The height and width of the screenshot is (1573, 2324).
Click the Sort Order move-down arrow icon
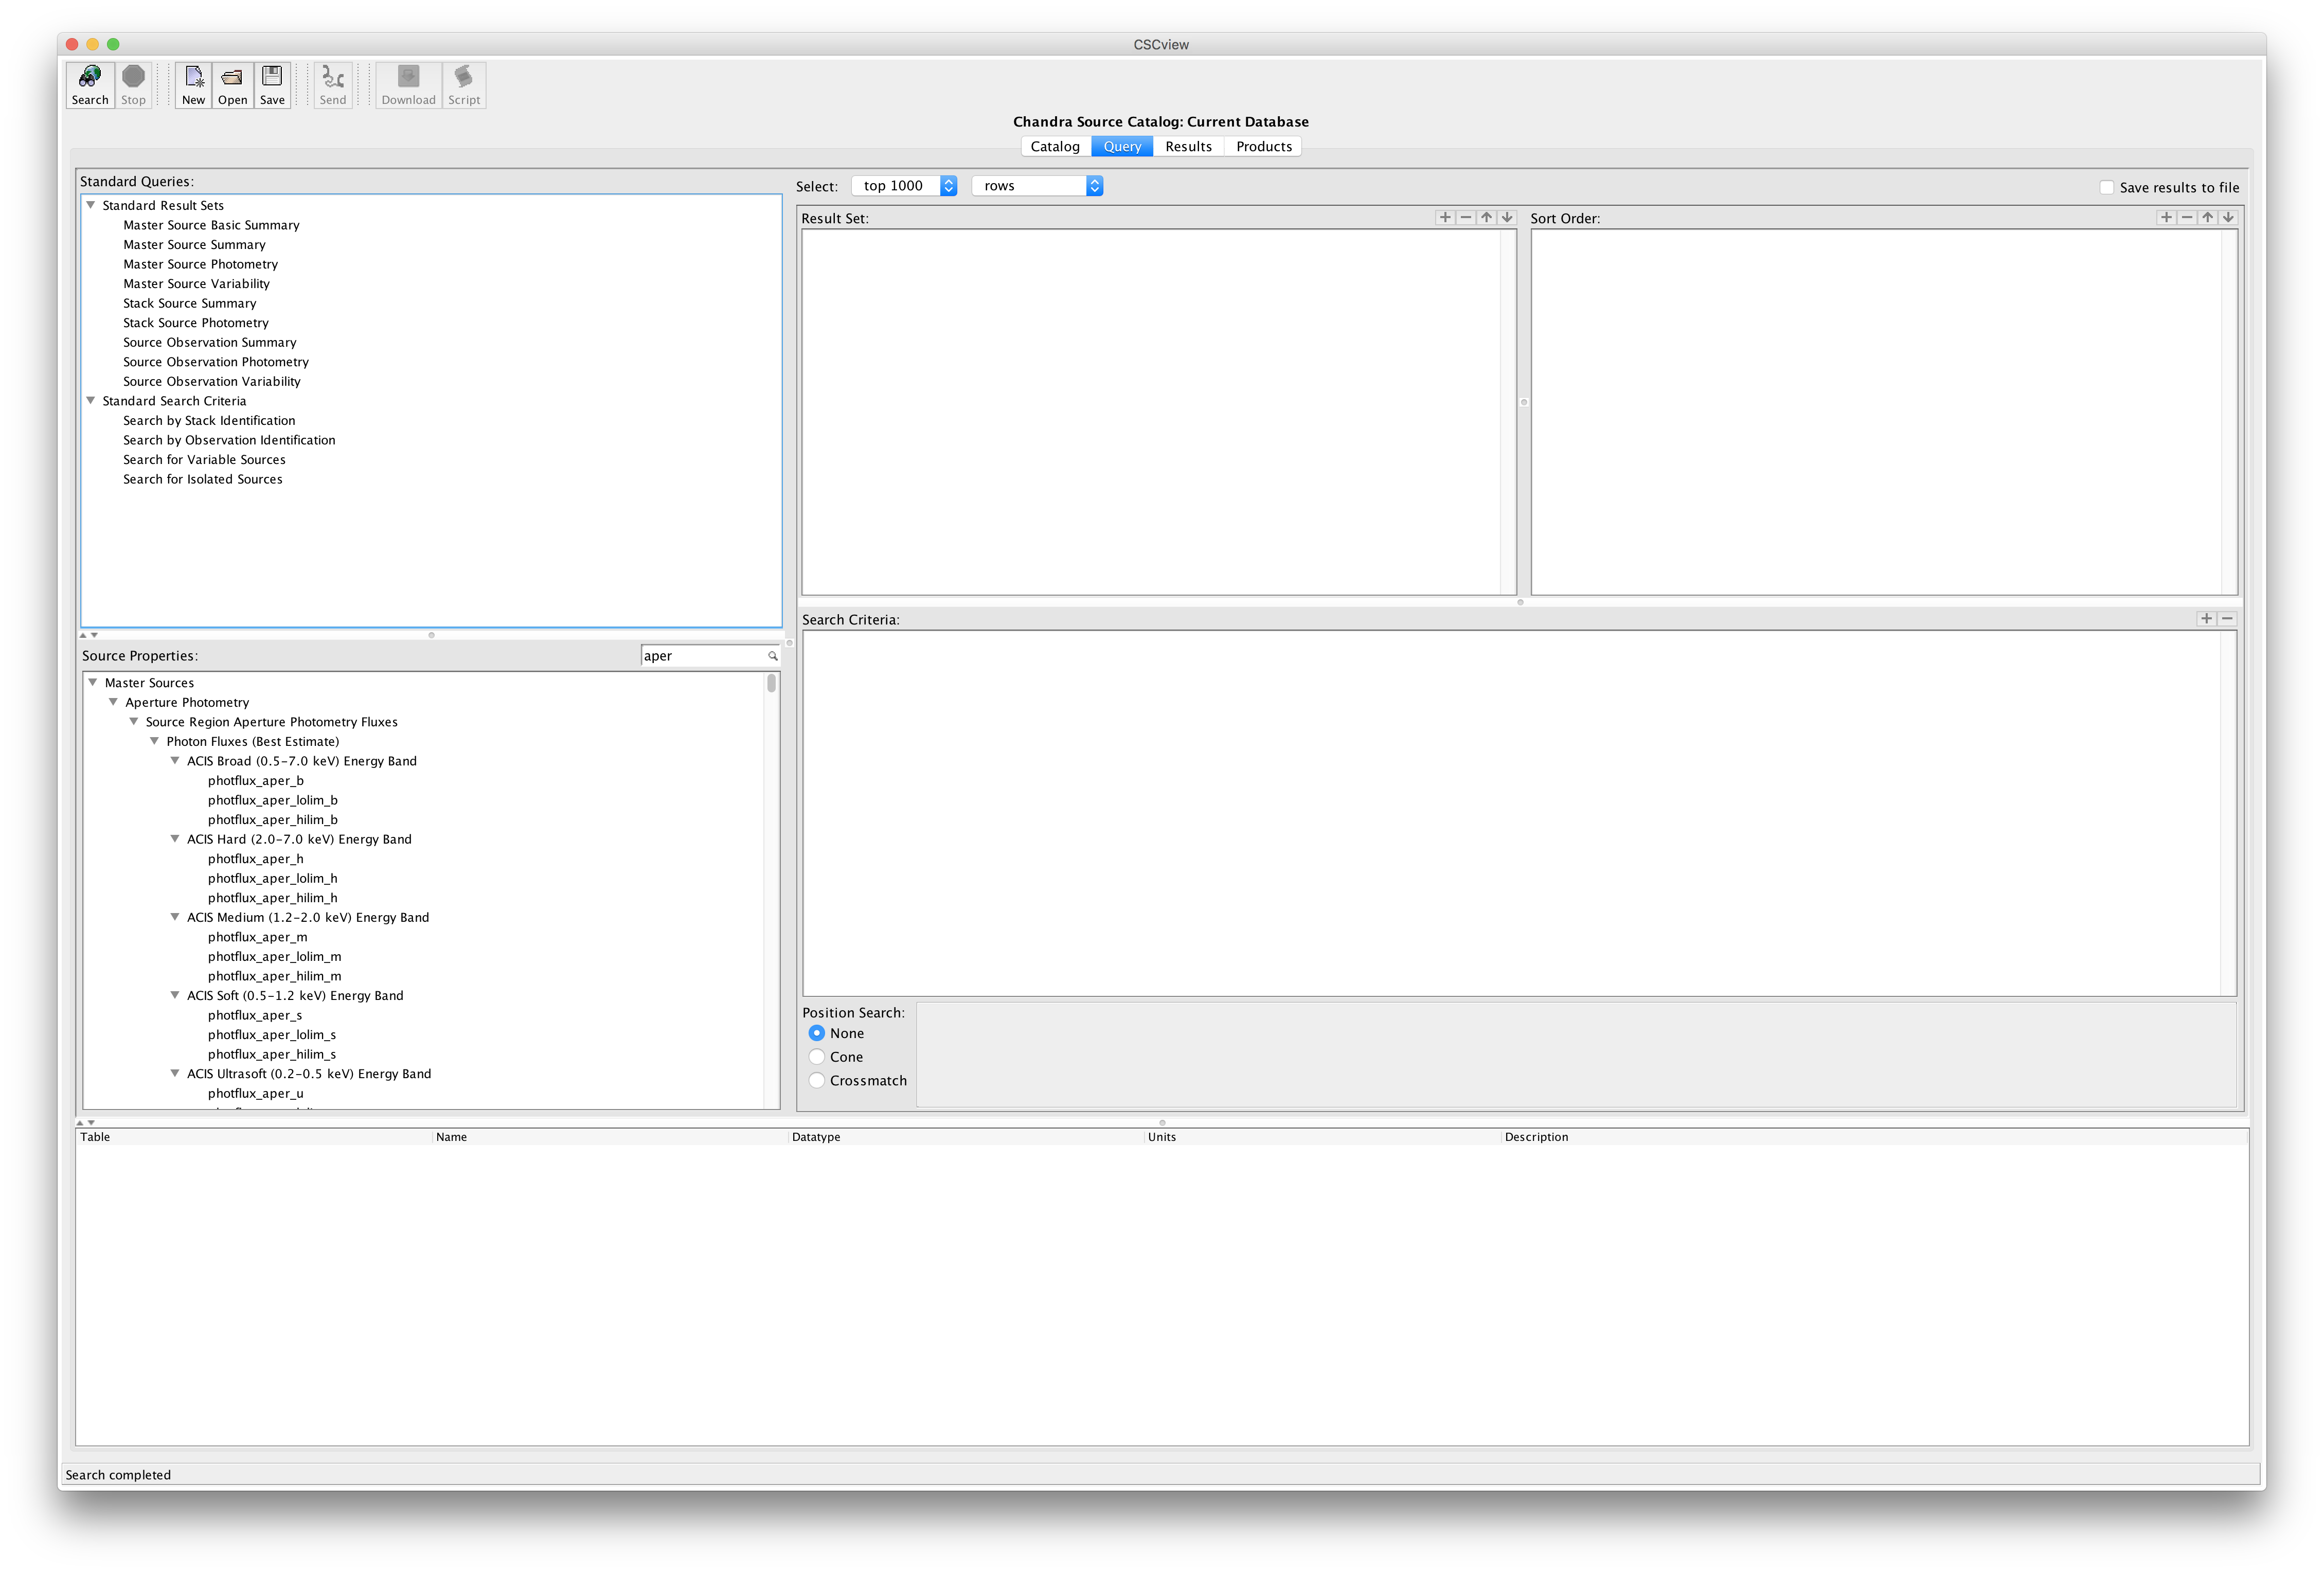(x=2228, y=217)
